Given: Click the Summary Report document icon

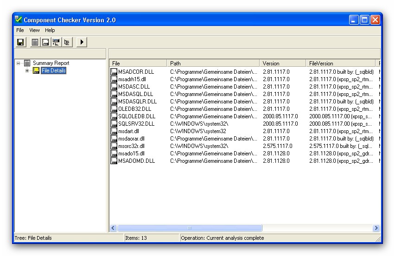Looking at the screenshot, I should pyautogui.click(x=27, y=63).
